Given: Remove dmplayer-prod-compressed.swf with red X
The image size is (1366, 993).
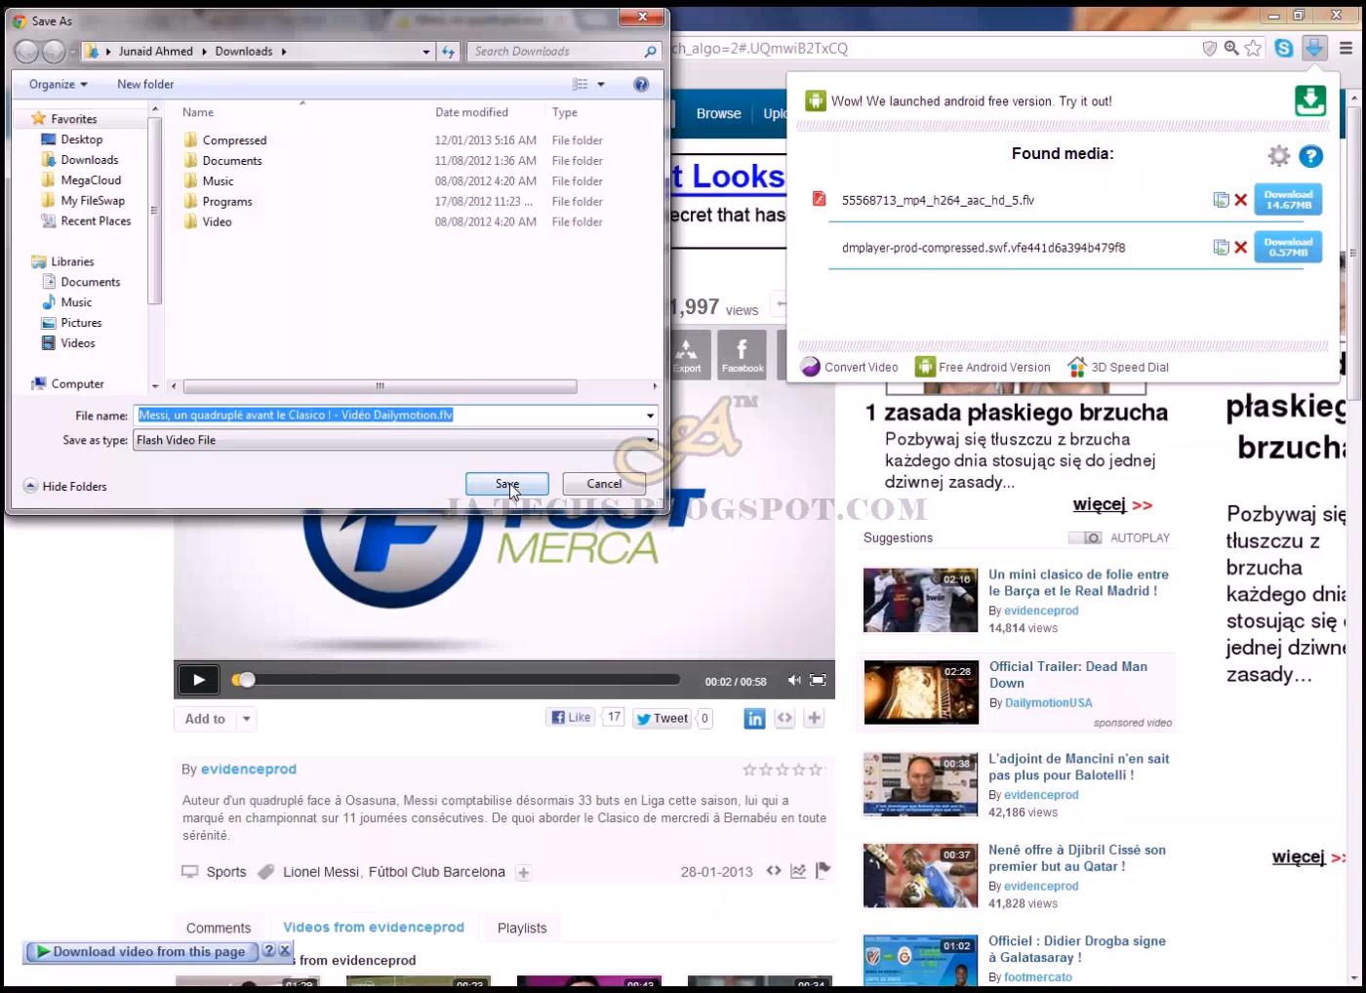Looking at the screenshot, I should click(x=1241, y=248).
